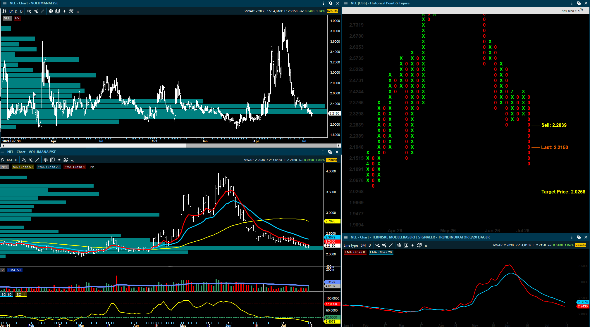
Task: Click EMA Close 20 tag in TRENDINDIKATOR chart
Action: (381, 252)
